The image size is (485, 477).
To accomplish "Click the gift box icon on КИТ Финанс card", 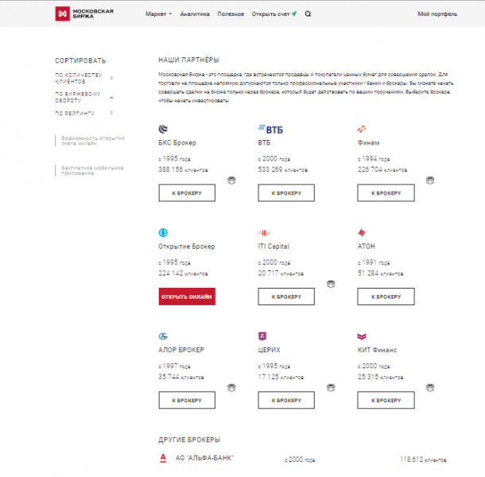I will click(430, 388).
